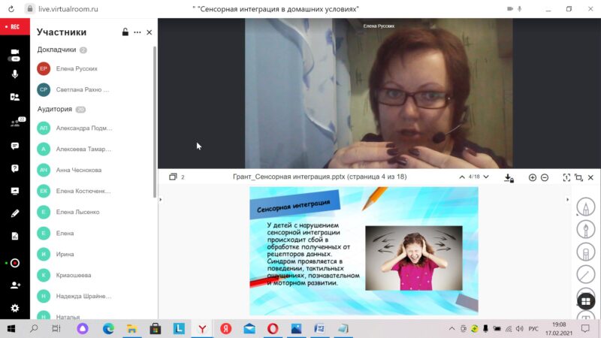Open the questions icon in sidebar
The height and width of the screenshot is (338, 601).
point(14,168)
